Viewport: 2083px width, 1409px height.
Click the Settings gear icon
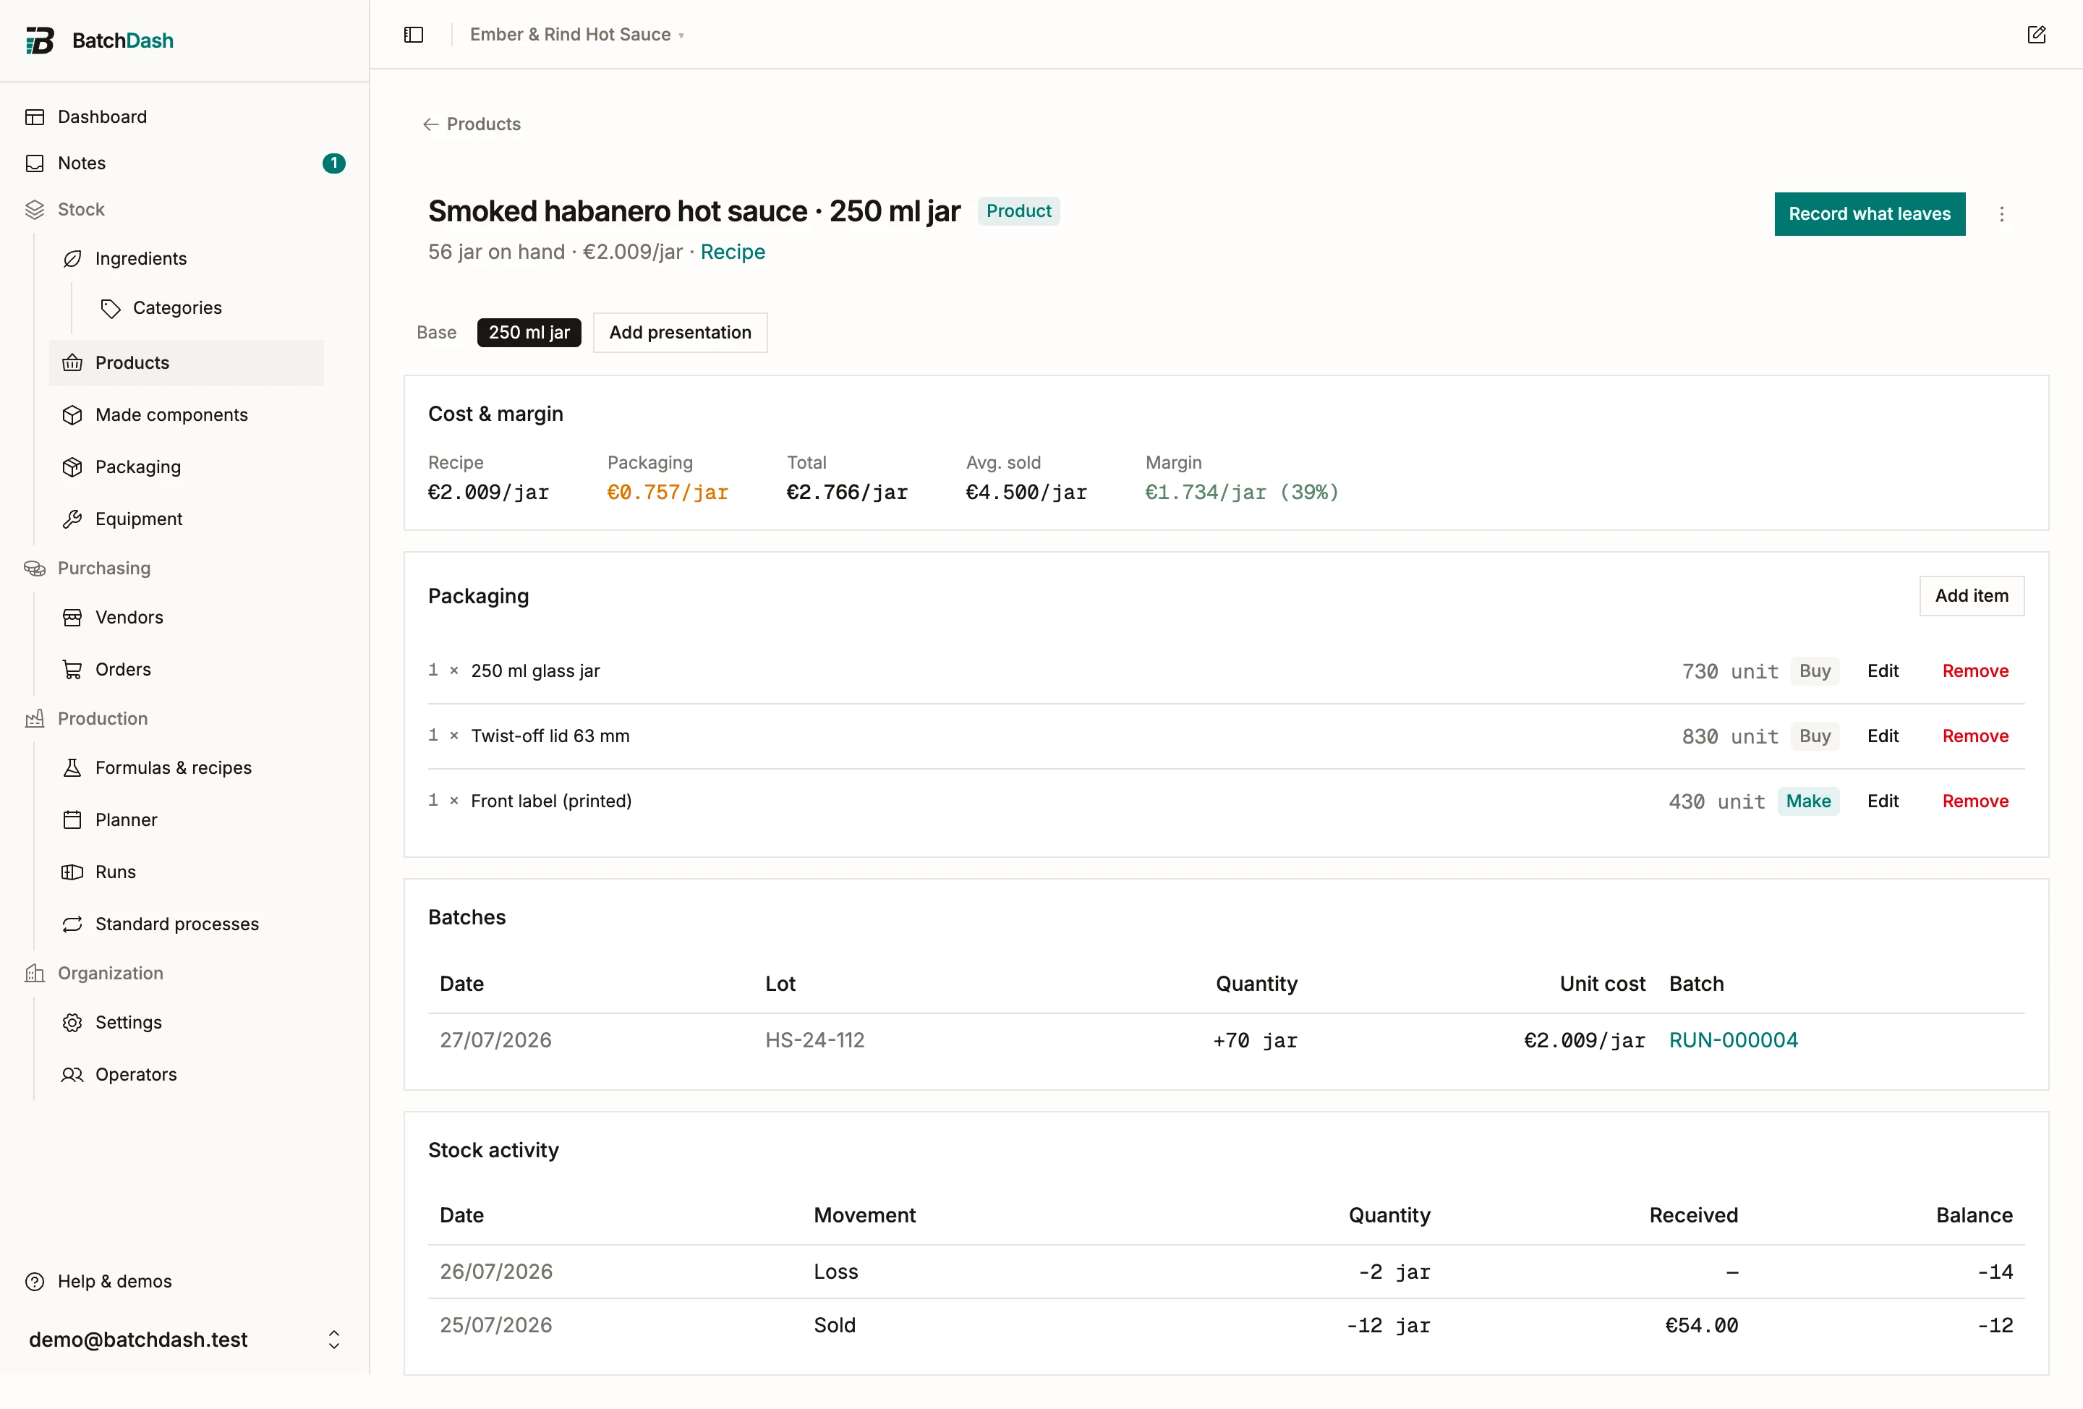tap(72, 1023)
